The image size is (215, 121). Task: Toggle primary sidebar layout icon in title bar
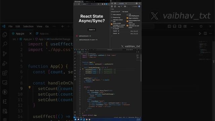169,26
